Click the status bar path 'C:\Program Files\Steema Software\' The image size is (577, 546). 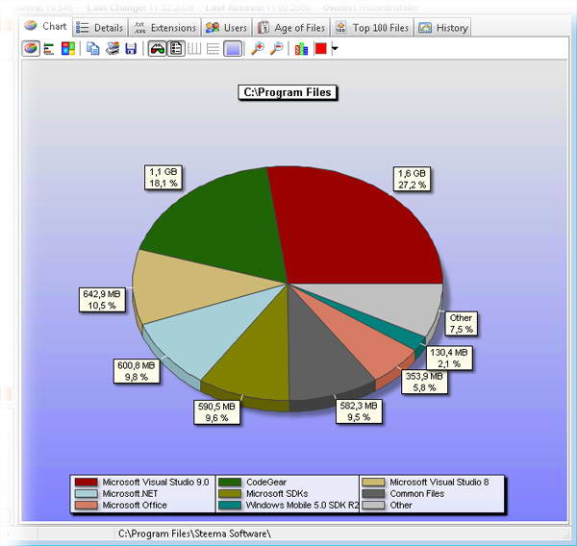[x=194, y=534]
